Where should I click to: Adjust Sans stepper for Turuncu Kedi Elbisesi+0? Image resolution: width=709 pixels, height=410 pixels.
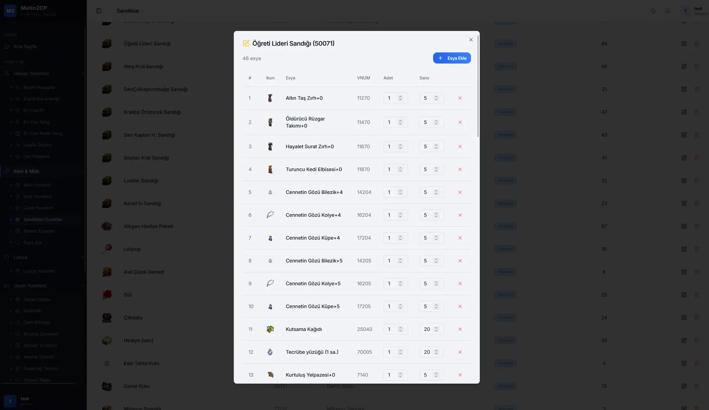[436, 169]
